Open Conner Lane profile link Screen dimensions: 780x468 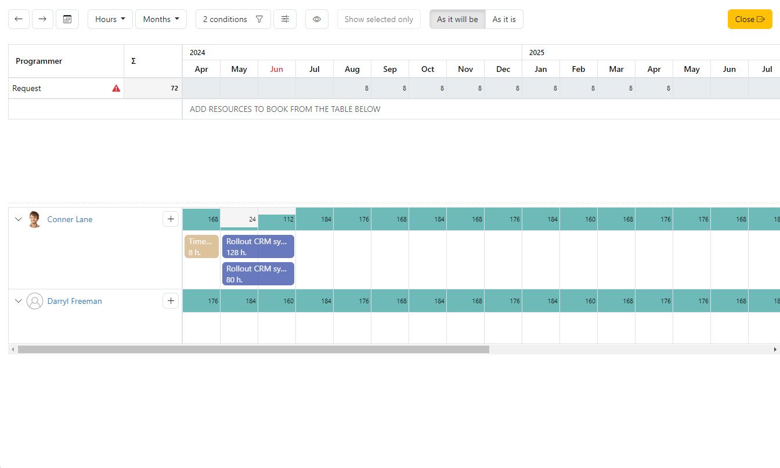tap(70, 219)
